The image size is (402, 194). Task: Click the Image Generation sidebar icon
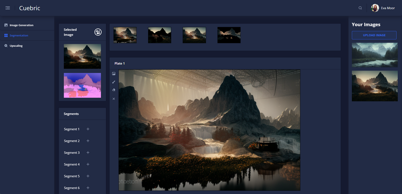pos(6,25)
